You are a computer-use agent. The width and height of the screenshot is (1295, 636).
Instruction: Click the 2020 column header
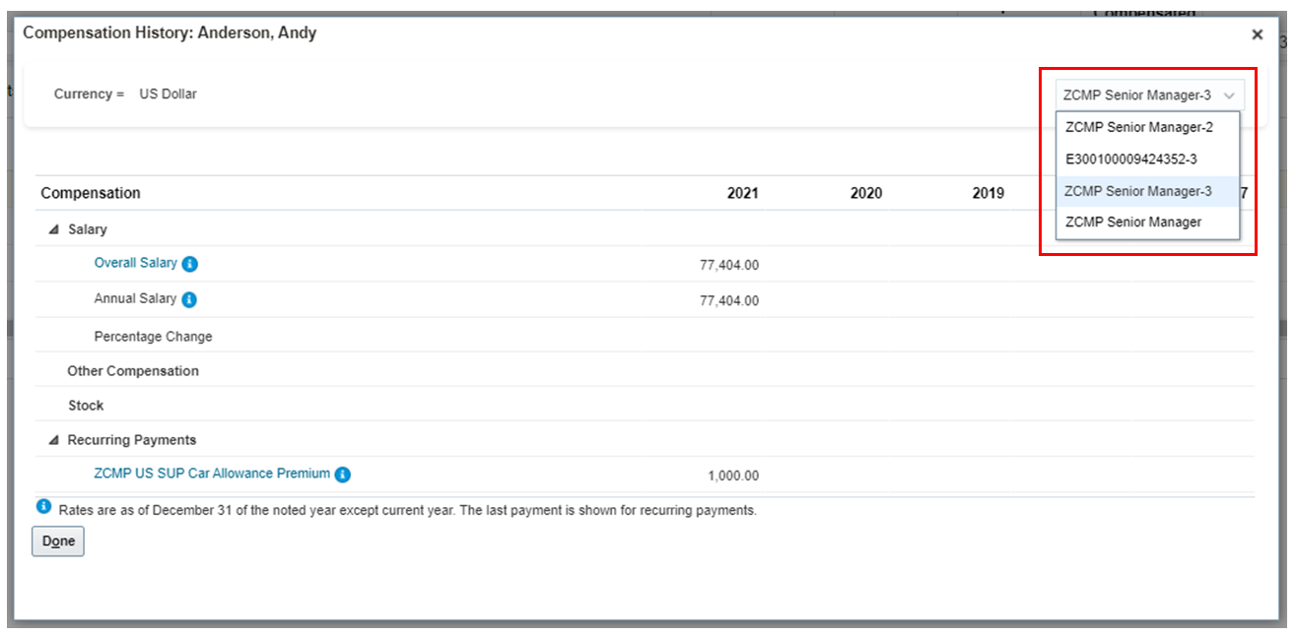click(865, 193)
